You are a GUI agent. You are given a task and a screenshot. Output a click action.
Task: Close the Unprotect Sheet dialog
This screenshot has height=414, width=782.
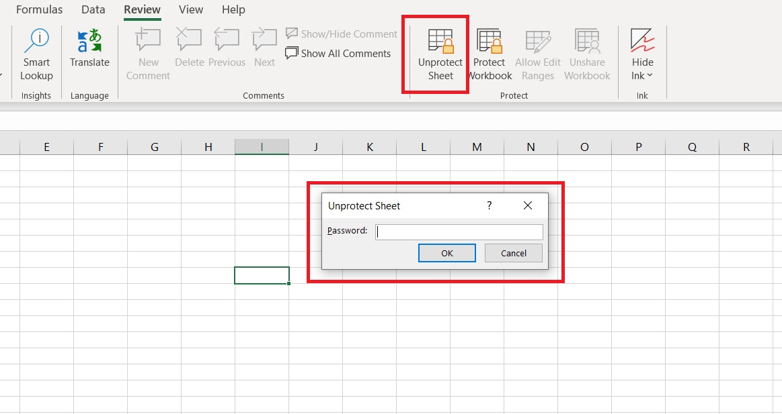click(528, 205)
